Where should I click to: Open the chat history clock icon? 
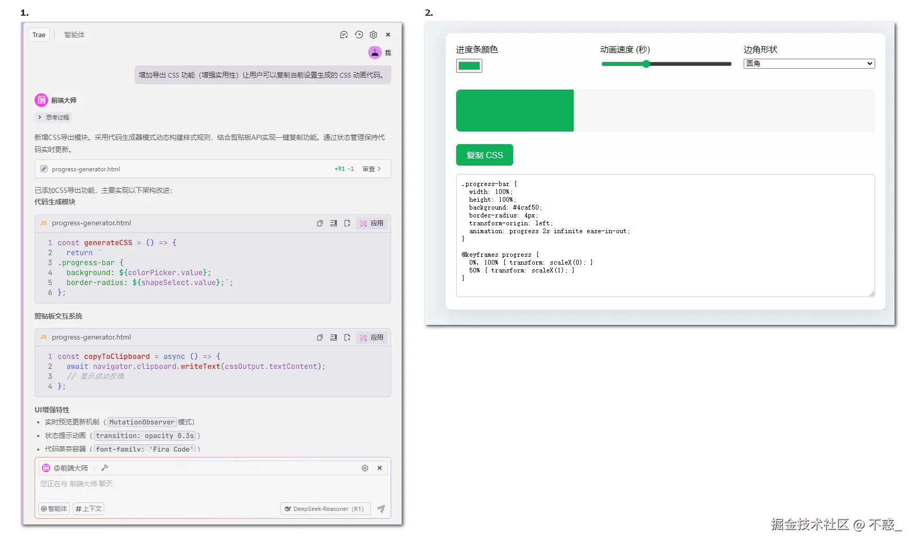359,35
